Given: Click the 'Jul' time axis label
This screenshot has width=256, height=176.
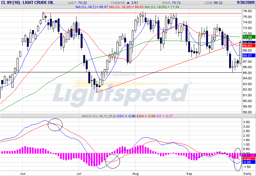Looking at the screenshot, I should click(79, 174).
